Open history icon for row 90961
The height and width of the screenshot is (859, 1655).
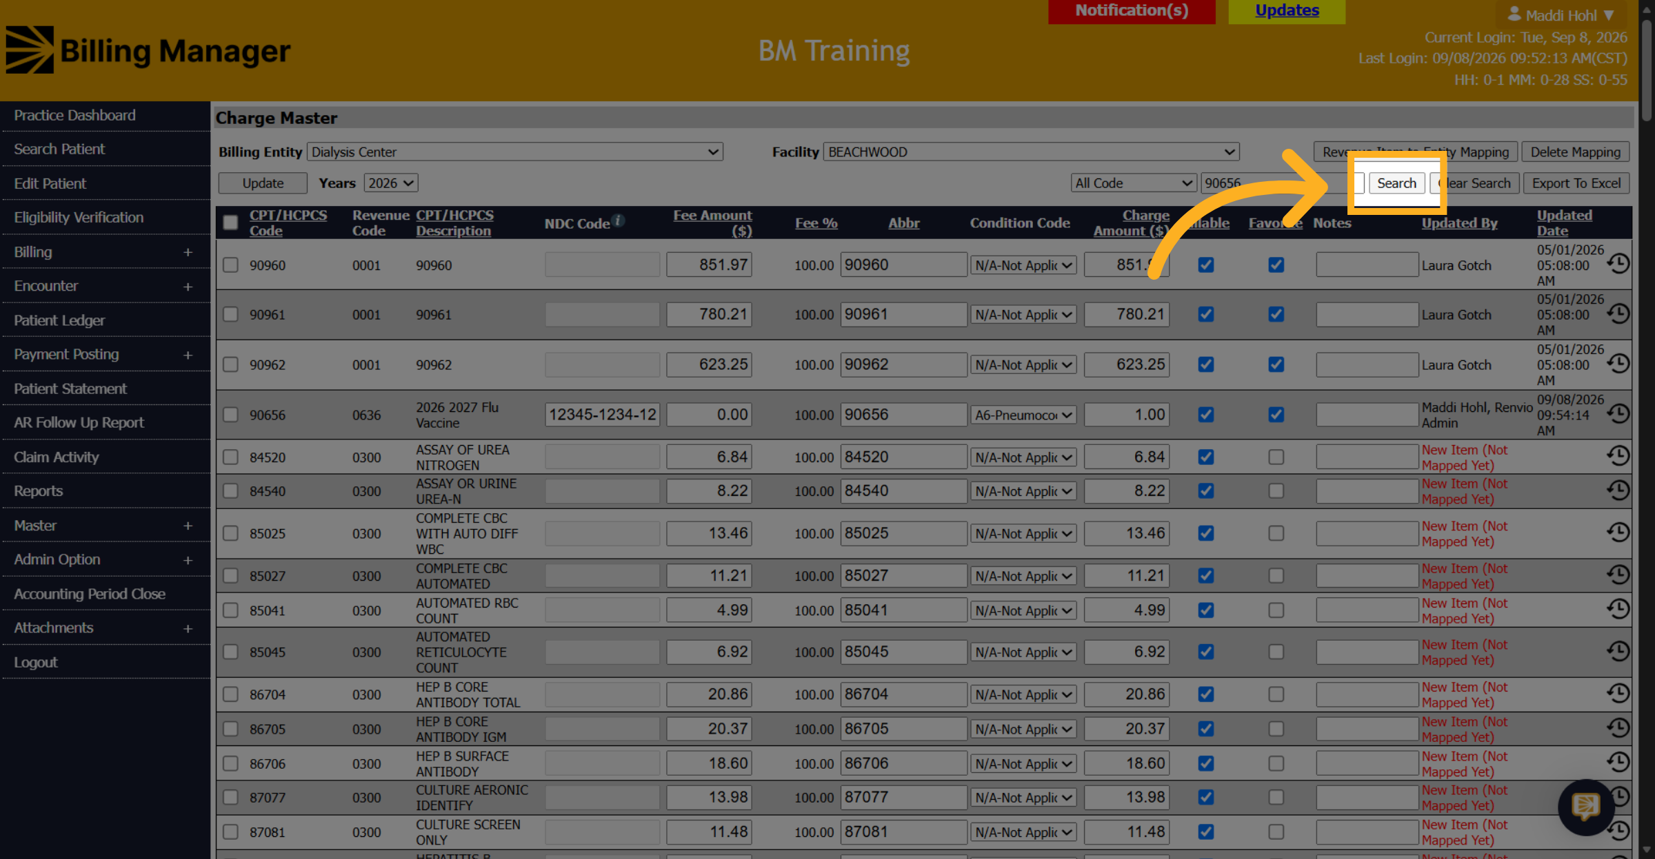pyautogui.click(x=1618, y=314)
